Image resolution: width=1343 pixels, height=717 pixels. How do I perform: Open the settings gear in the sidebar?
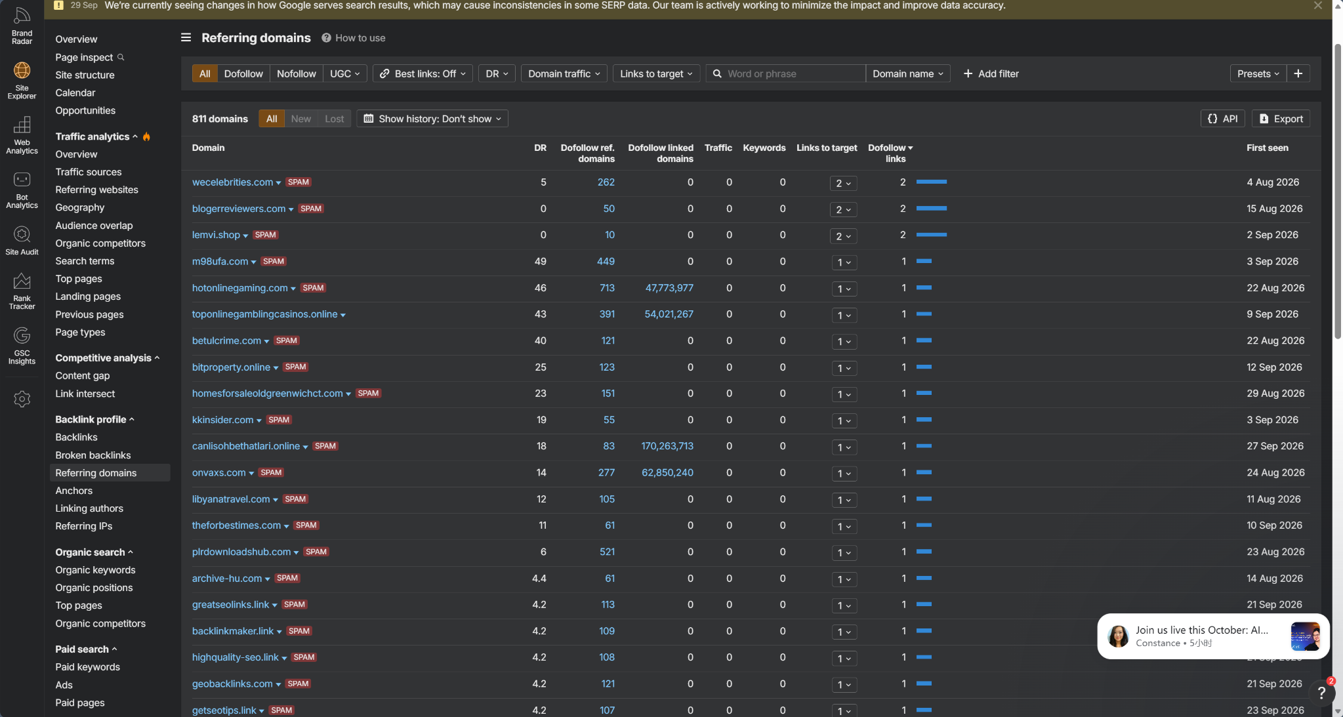click(x=22, y=399)
